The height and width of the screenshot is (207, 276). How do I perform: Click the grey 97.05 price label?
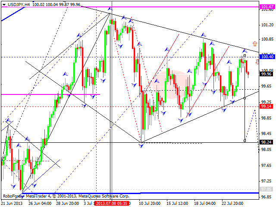pos(267,189)
